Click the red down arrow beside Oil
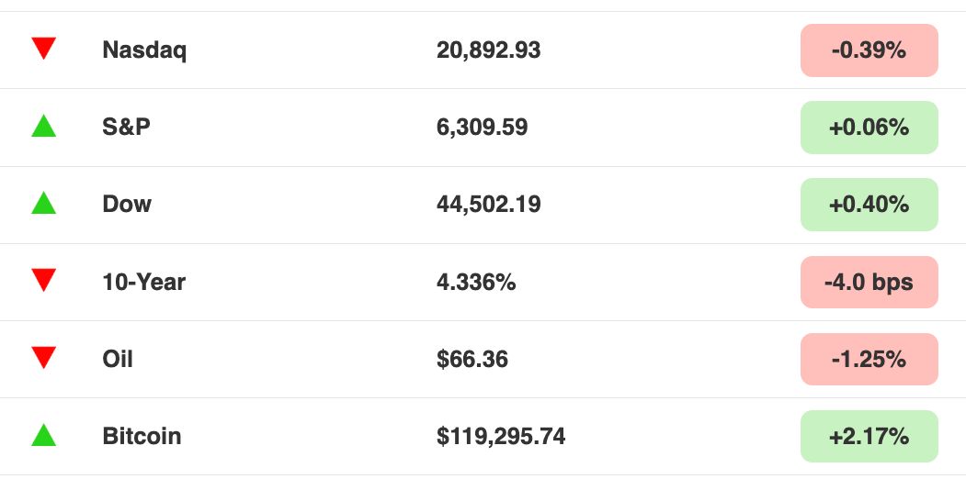This screenshot has height=479, width=966. [x=44, y=358]
